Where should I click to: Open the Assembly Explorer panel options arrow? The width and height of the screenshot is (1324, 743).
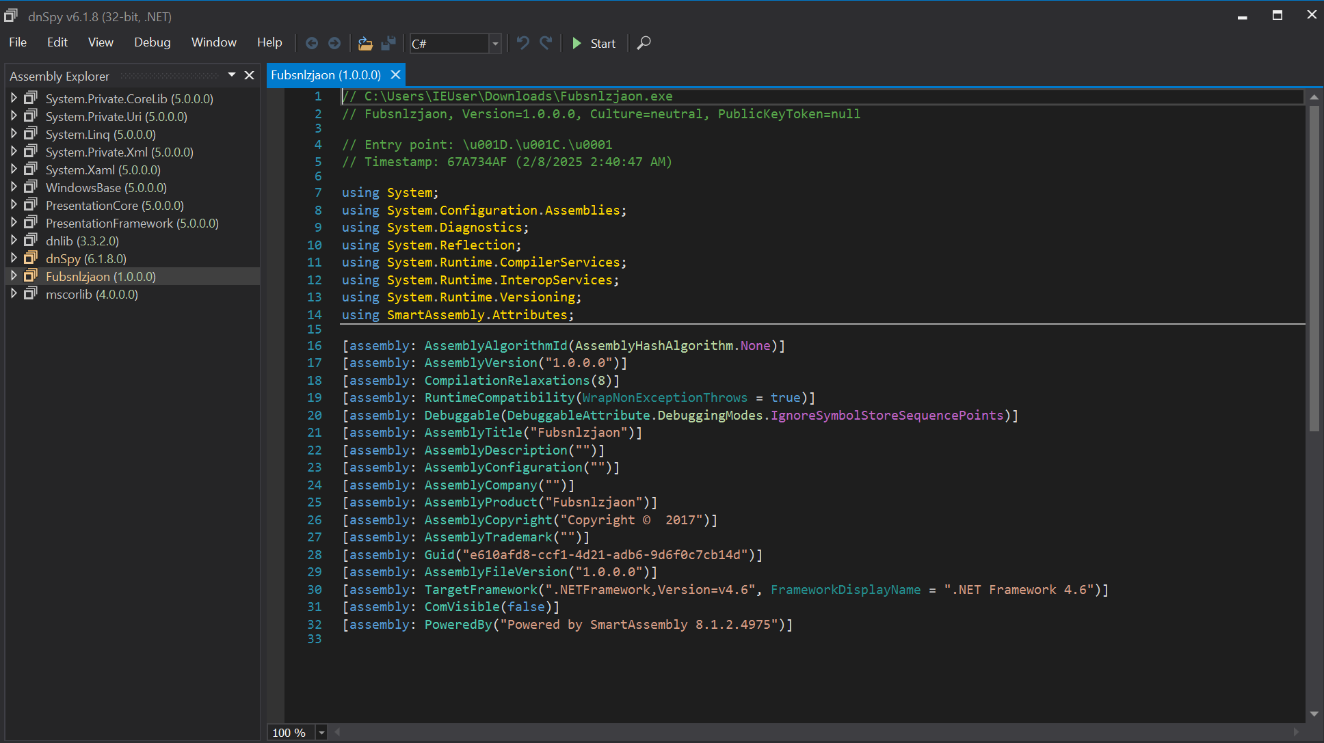click(x=232, y=75)
